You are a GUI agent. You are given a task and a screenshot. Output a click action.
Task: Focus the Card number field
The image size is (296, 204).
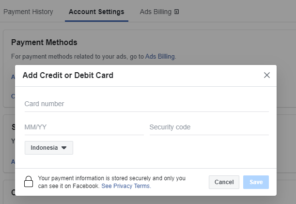click(147, 104)
